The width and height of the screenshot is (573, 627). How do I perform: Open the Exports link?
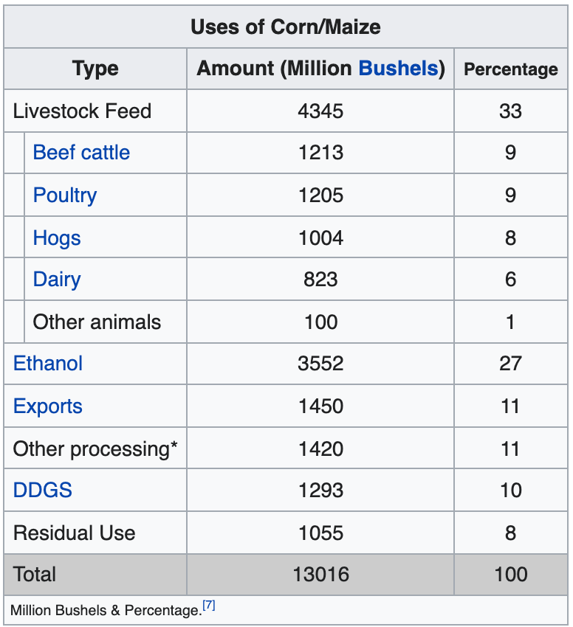48,406
